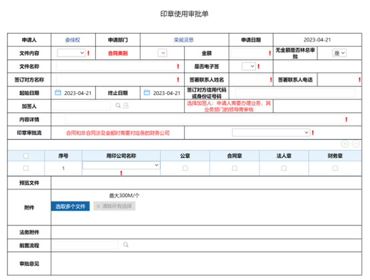Click the 签订对方名称 input field
Image resolution: width=370 pixels, height=280 pixels.
point(116,80)
